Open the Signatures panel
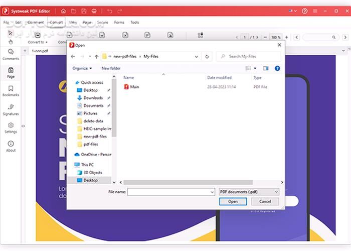This screenshot has height=251, width=351. pos(11,110)
